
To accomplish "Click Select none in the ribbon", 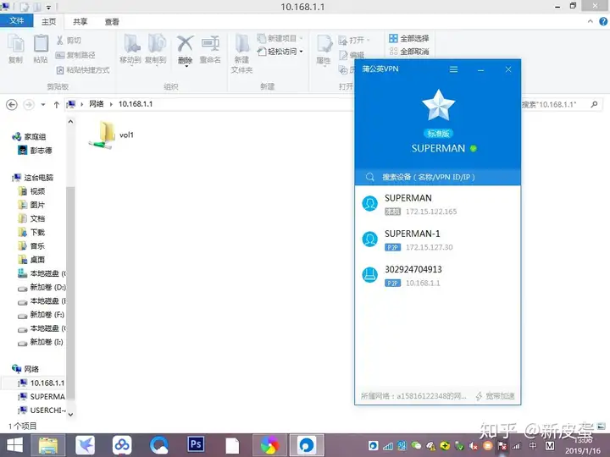I will [409, 52].
